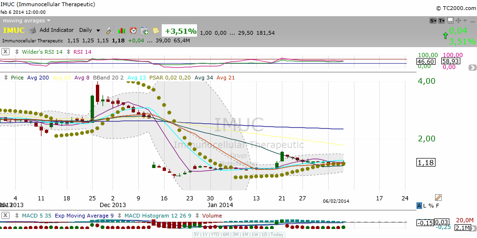Select the 3M time range
This screenshot has height=238, width=477.
click(x=235, y=235)
